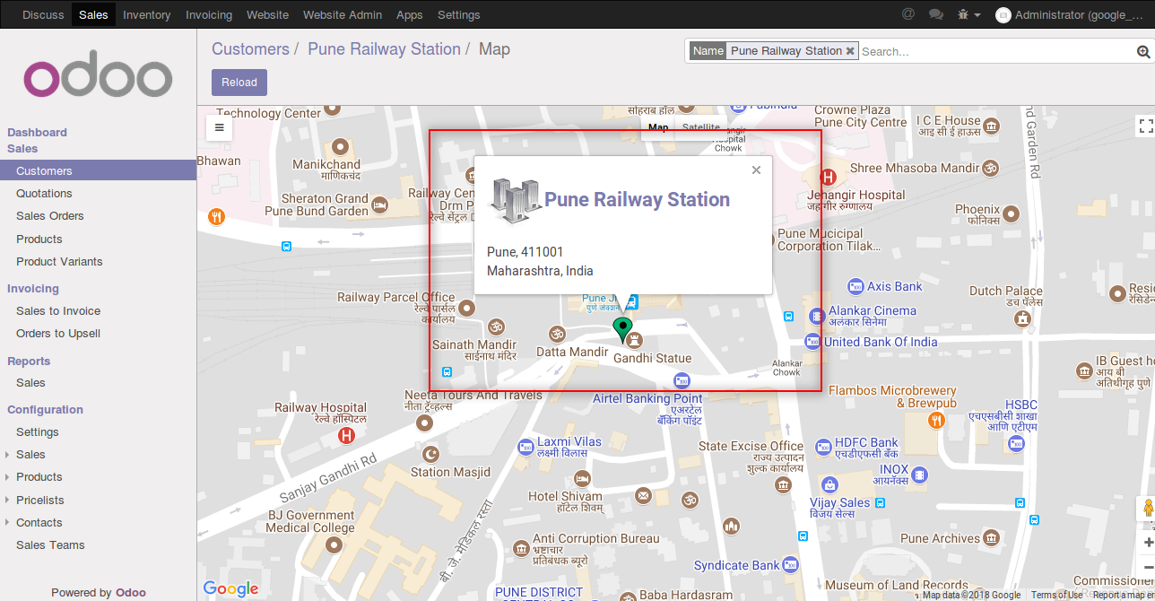Click the Flambos Microbrewery restaurant icon
This screenshot has width=1155, height=601.
coord(937,420)
